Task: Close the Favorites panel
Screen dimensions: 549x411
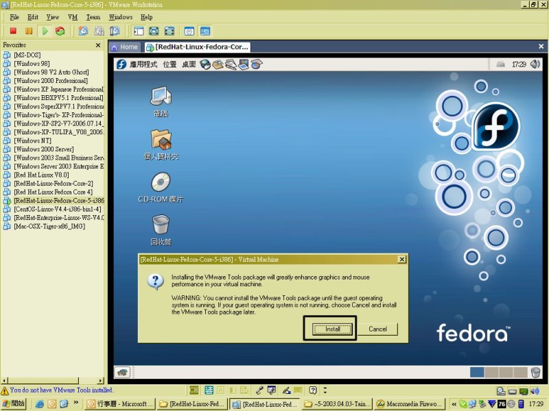Action: 98,45
